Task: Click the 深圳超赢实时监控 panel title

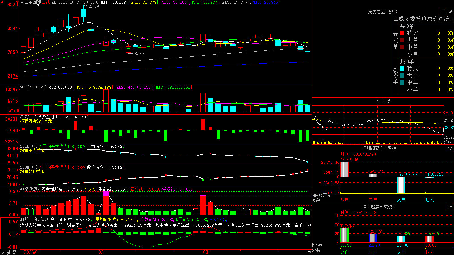Action: point(379,148)
